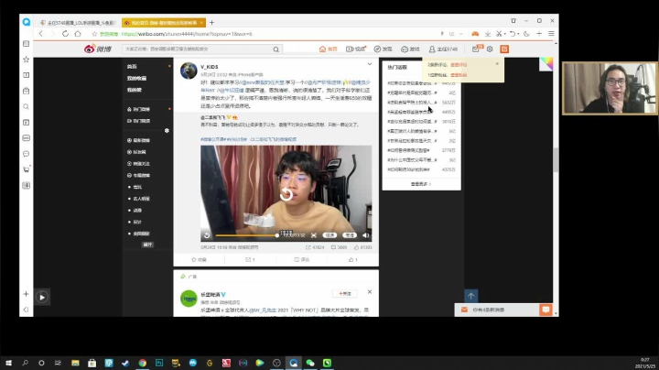This screenshot has height=370, width=659.
Task: Open the Weibo home nav item (house icon)
Action: [329, 49]
